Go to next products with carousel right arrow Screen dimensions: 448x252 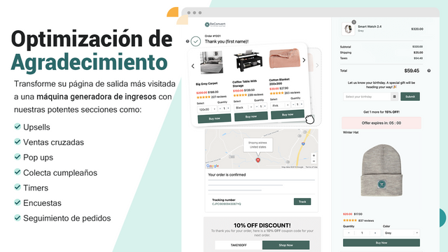pos(304,60)
